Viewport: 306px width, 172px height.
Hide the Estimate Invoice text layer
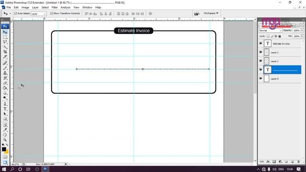261,43
